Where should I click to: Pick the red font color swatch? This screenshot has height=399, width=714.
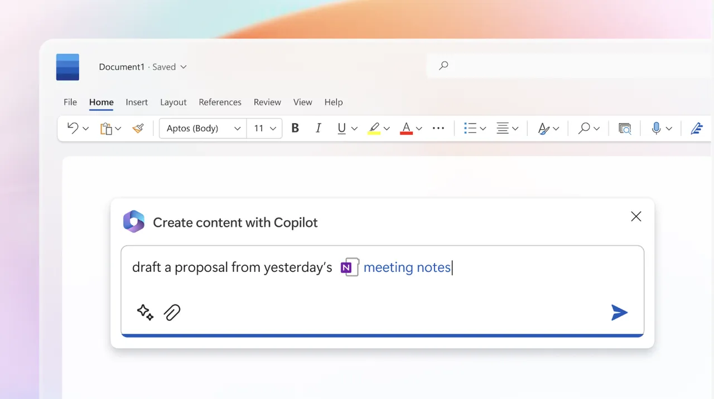407,128
